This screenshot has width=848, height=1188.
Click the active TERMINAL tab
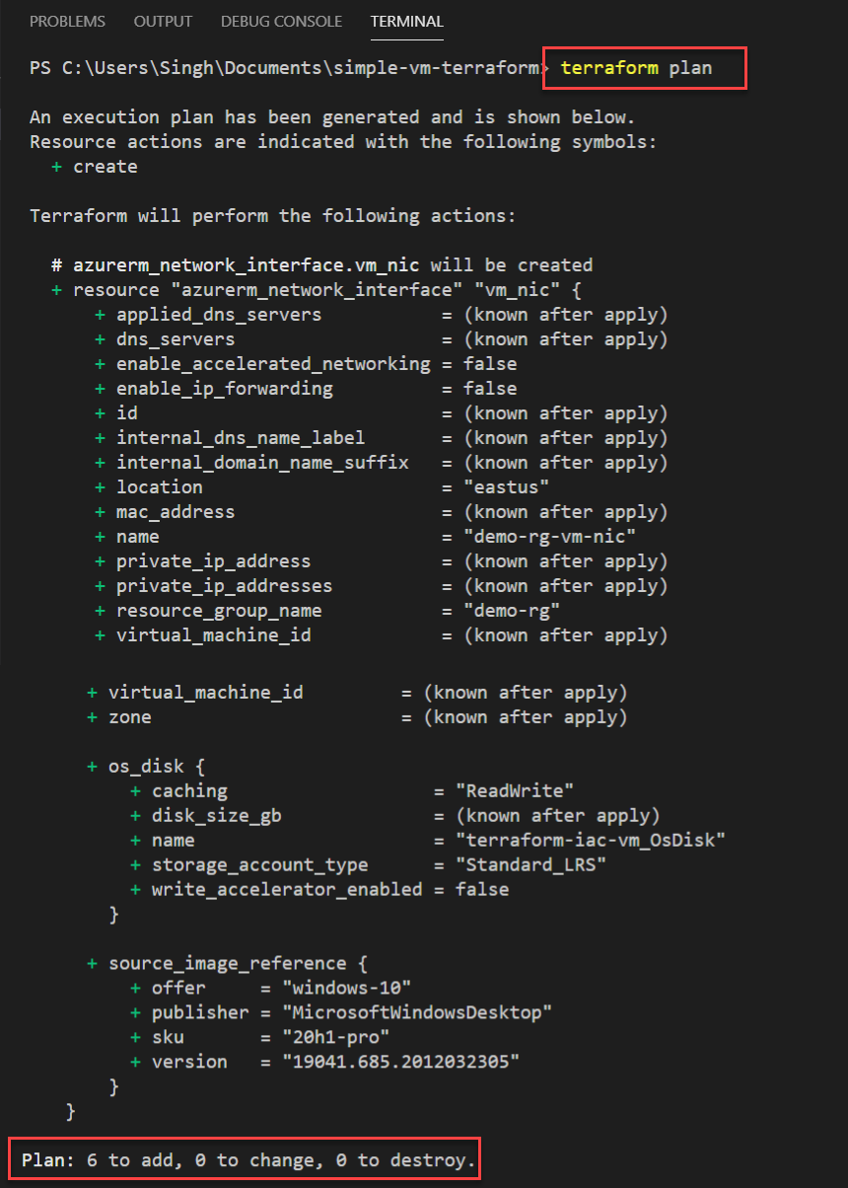click(x=406, y=21)
